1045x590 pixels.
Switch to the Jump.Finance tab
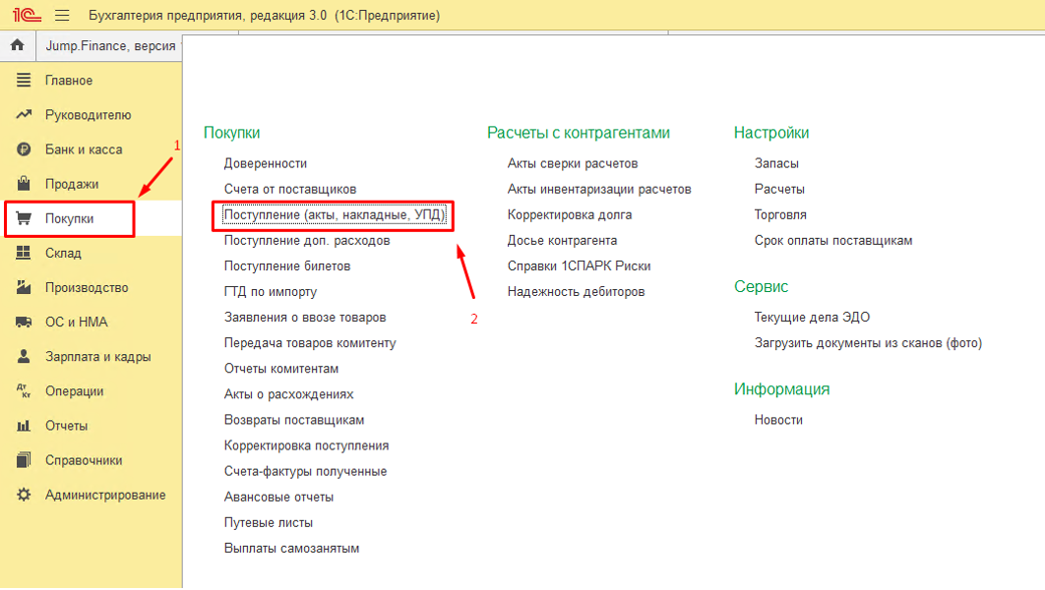[x=110, y=45]
